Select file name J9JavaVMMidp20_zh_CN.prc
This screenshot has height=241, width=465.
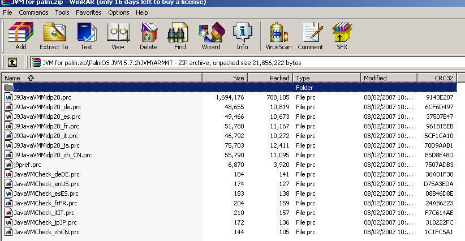[53, 155]
